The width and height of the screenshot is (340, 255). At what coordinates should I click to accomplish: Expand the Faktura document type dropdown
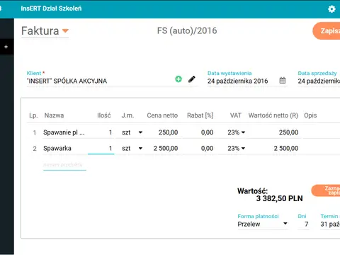[x=65, y=30]
